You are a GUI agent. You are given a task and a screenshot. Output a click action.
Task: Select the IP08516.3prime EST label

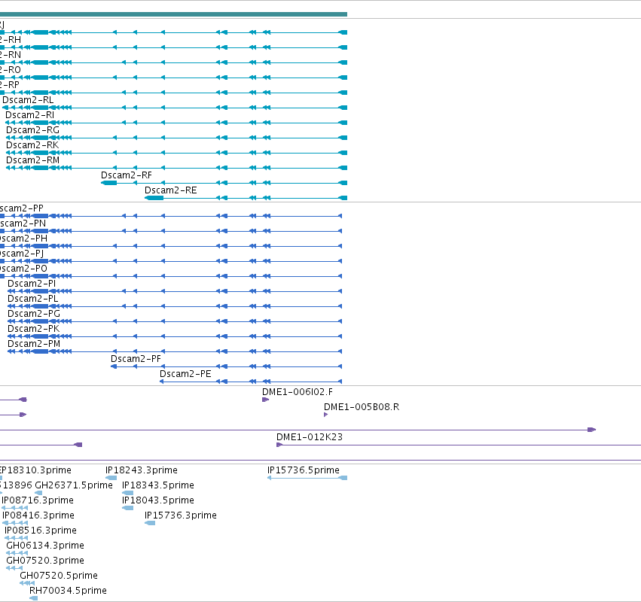[41, 531]
